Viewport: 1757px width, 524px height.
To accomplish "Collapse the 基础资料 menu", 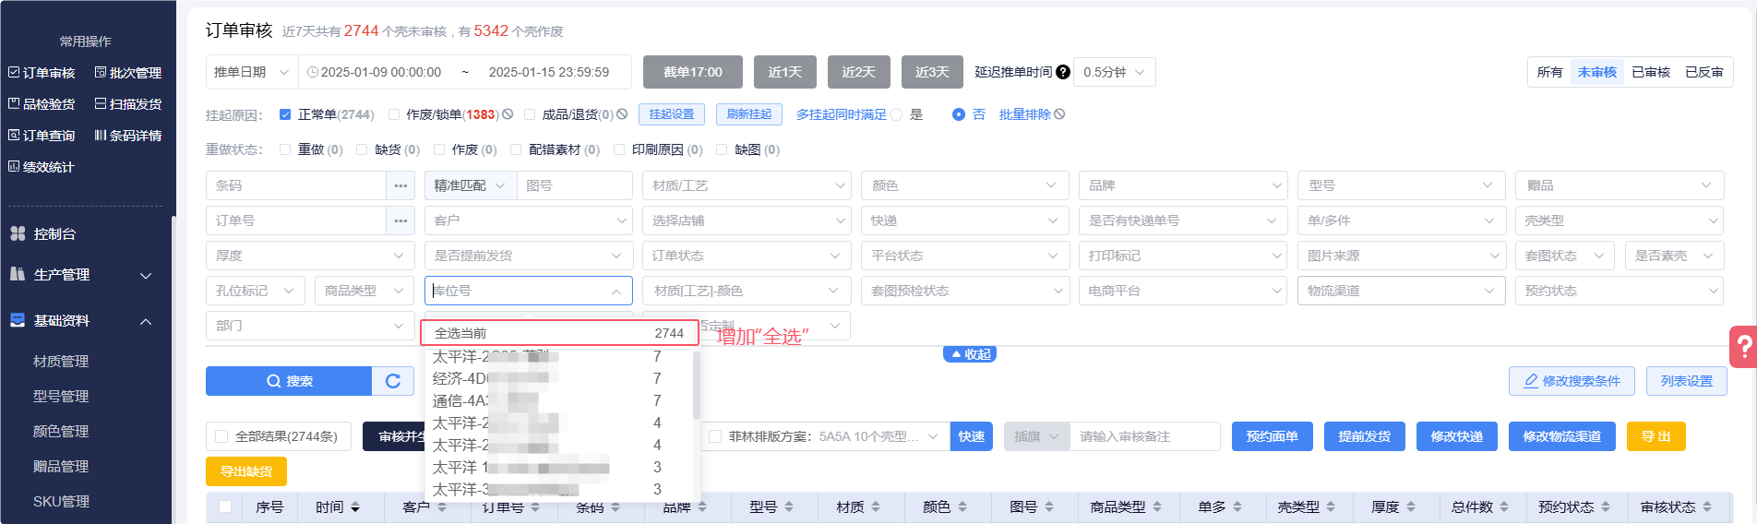I will point(146,321).
